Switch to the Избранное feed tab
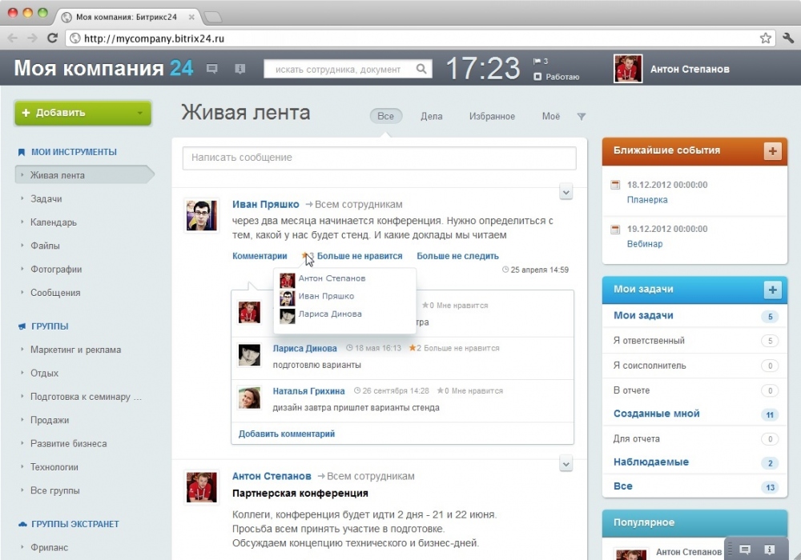This screenshot has width=801, height=560. click(x=492, y=117)
